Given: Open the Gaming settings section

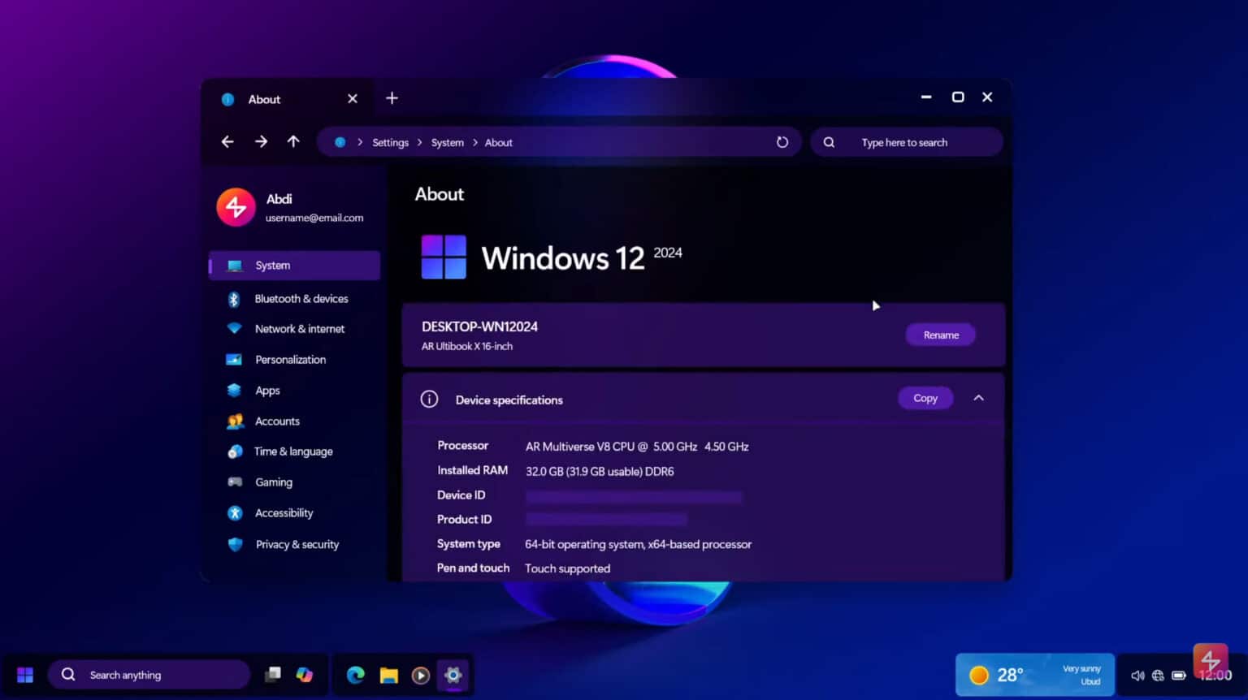Looking at the screenshot, I should point(273,482).
